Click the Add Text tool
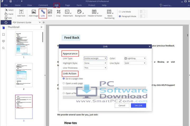Viewport: 190px width, 126px height. point(21,13)
